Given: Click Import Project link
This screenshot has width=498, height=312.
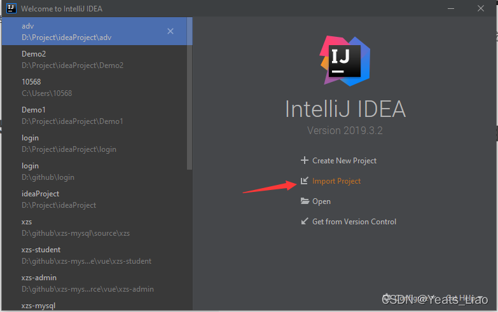Looking at the screenshot, I should click(336, 181).
